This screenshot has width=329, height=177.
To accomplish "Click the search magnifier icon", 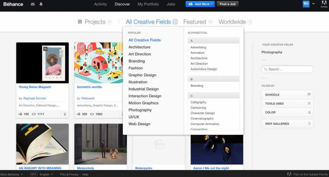I will (266, 69).
